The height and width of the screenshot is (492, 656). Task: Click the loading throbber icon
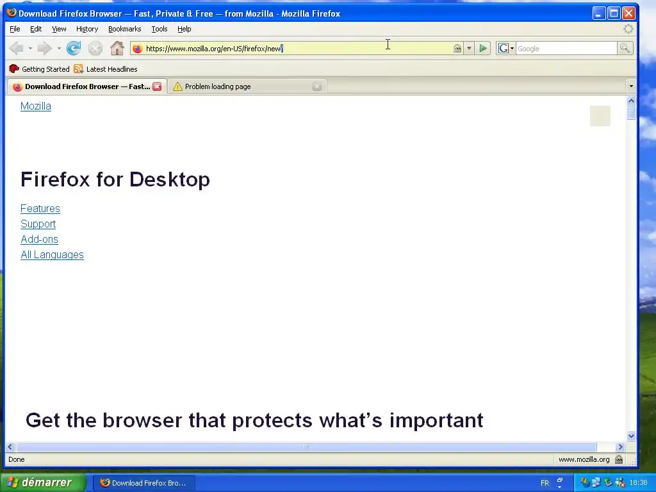coord(628,29)
